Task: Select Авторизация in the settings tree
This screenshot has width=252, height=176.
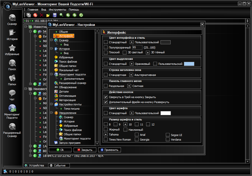Action: (x=67, y=100)
